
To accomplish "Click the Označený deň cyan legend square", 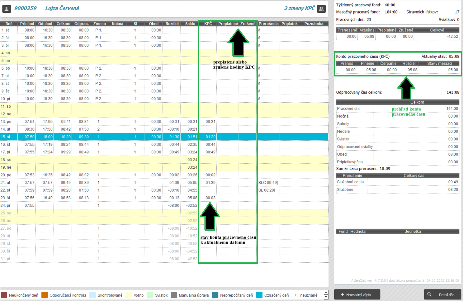I will click(259, 295).
